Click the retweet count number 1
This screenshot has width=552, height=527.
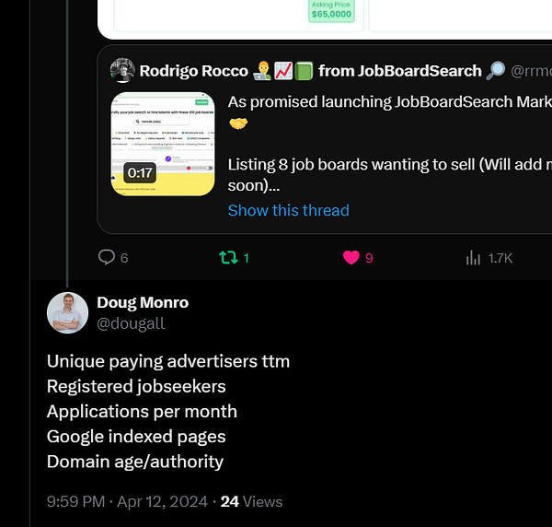246,258
